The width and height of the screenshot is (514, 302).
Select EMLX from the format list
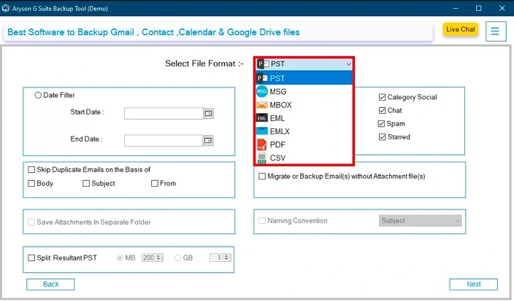pyautogui.click(x=304, y=131)
